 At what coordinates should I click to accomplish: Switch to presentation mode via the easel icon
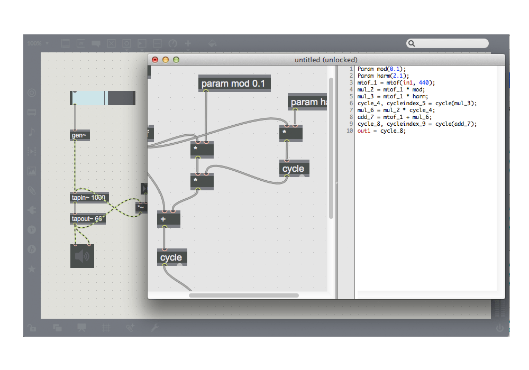(81, 328)
